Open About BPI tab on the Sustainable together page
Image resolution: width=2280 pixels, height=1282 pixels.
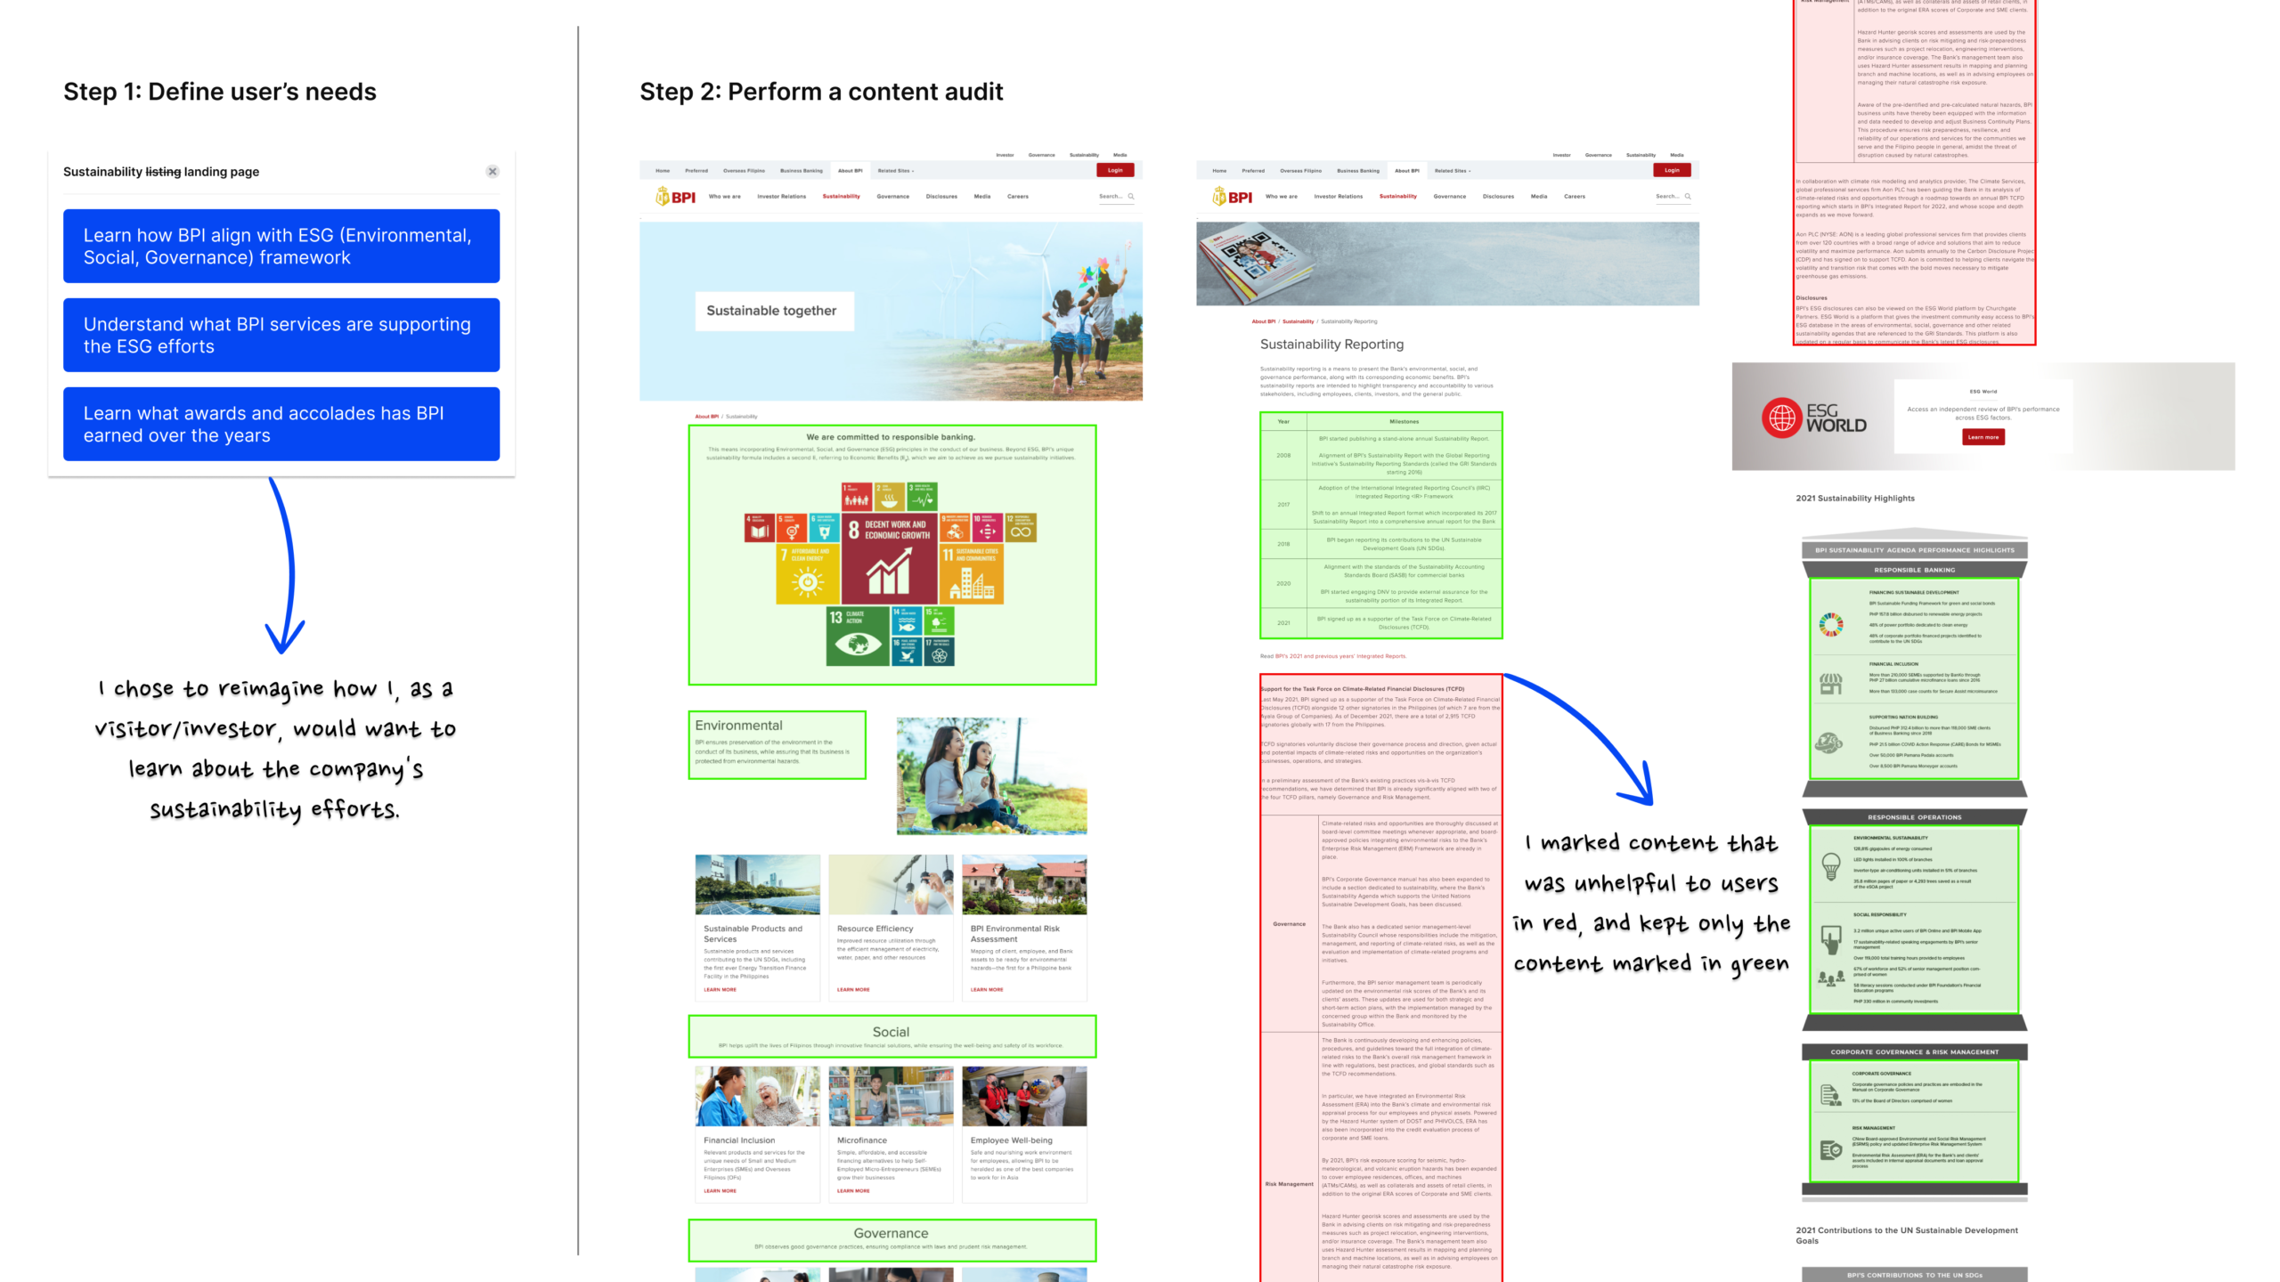(850, 170)
